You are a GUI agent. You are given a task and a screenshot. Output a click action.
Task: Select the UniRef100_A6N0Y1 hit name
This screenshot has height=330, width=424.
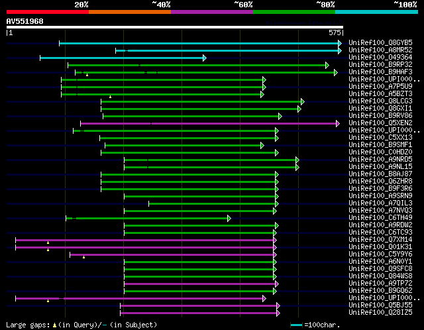tap(380, 262)
